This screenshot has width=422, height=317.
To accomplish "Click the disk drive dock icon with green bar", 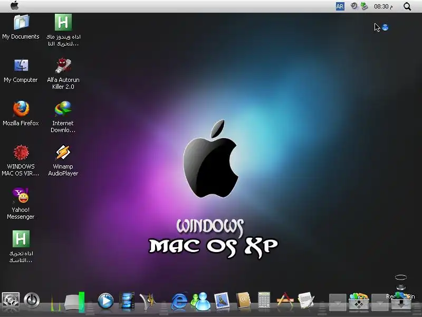I will [x=74, y=302].
